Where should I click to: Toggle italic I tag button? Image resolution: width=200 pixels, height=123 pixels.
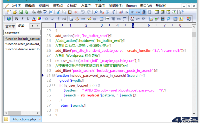22,19
